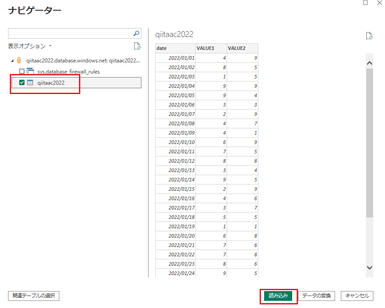The width and height of the screenshot is (385, 308).
Task: Click the preview vertical scrollbar thumb
Action: click(x=369, y=143)
